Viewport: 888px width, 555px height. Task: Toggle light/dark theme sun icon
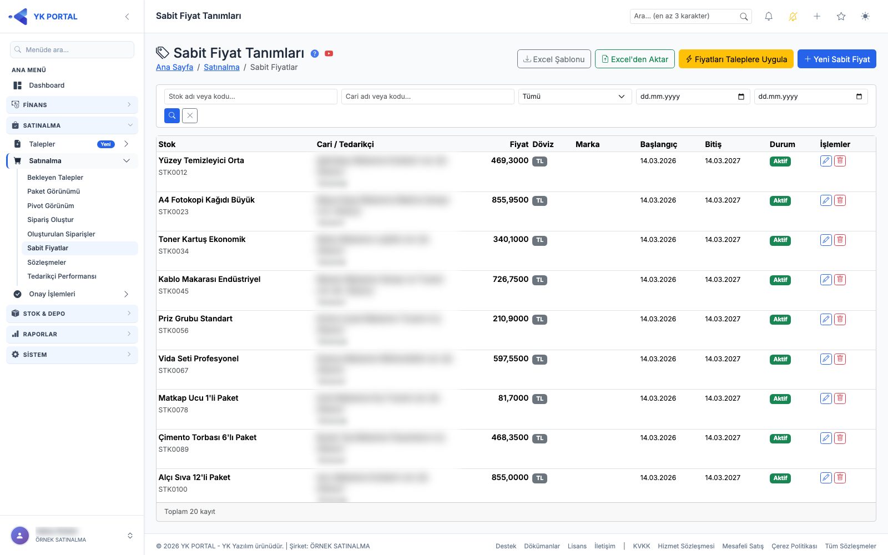[865, 17]
